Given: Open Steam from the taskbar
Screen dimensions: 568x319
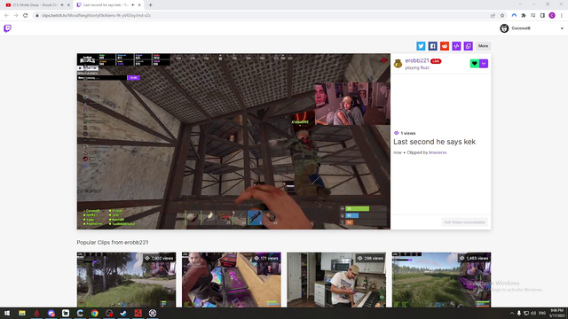Looking at the screenshot, I should [x=123, y=313].
